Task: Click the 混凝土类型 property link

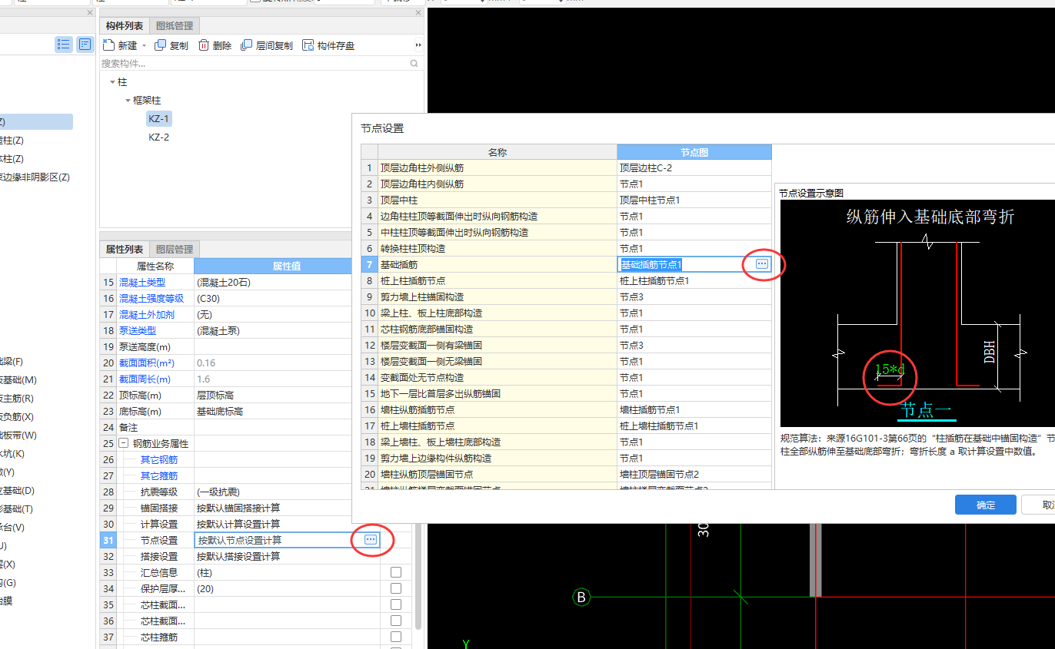Action: tap(142, 283)
